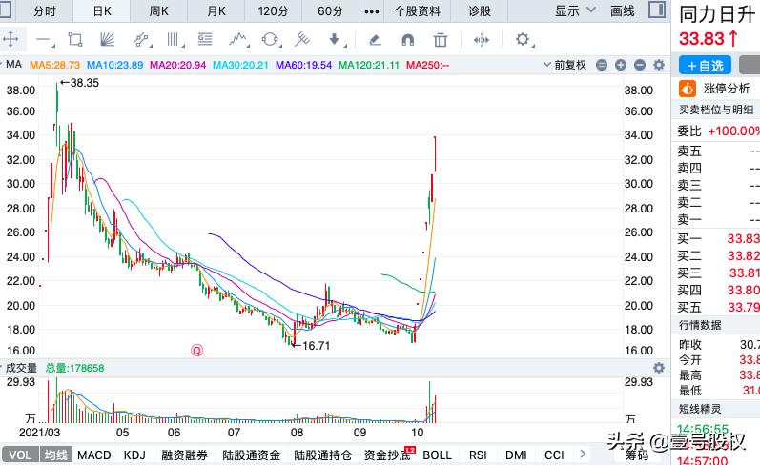The width and height of the screenshot is (760, 465).
Task: Select the 融资融券 indicator
Action: [185, 455]
